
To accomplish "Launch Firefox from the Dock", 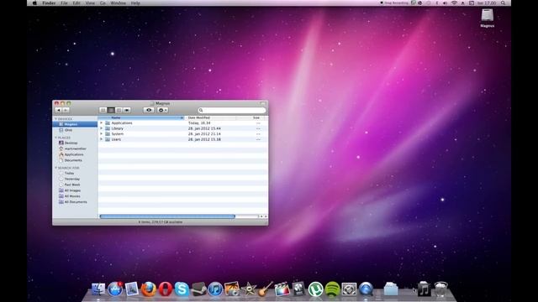I will click(149, 289).
